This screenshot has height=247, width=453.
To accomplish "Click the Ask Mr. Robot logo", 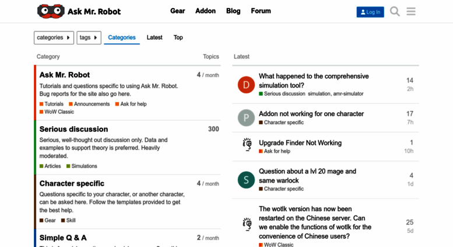I will tap(79, 11).
